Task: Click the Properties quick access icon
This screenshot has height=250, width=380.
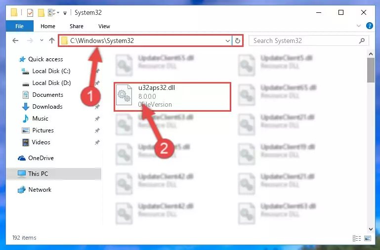Action: point(30,12)
